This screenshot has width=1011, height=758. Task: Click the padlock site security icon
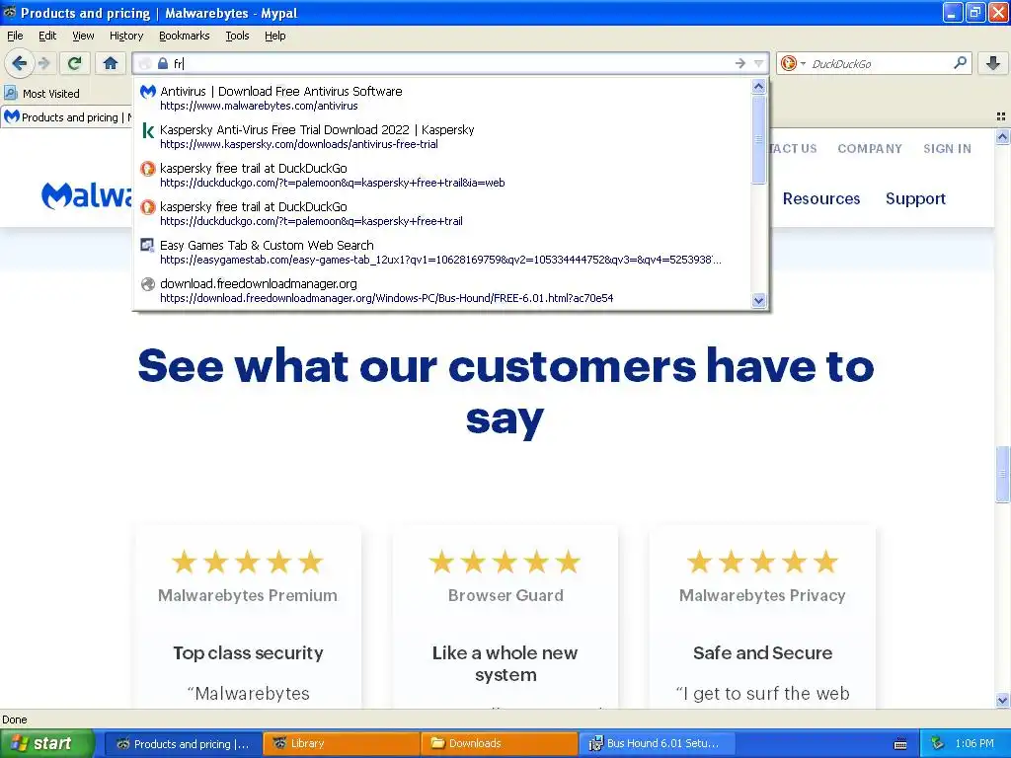click(x=163, y=63)
